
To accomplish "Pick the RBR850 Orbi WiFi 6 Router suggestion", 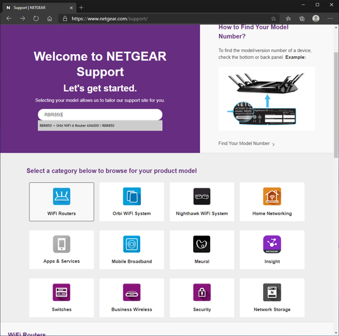I will point(100,125).
